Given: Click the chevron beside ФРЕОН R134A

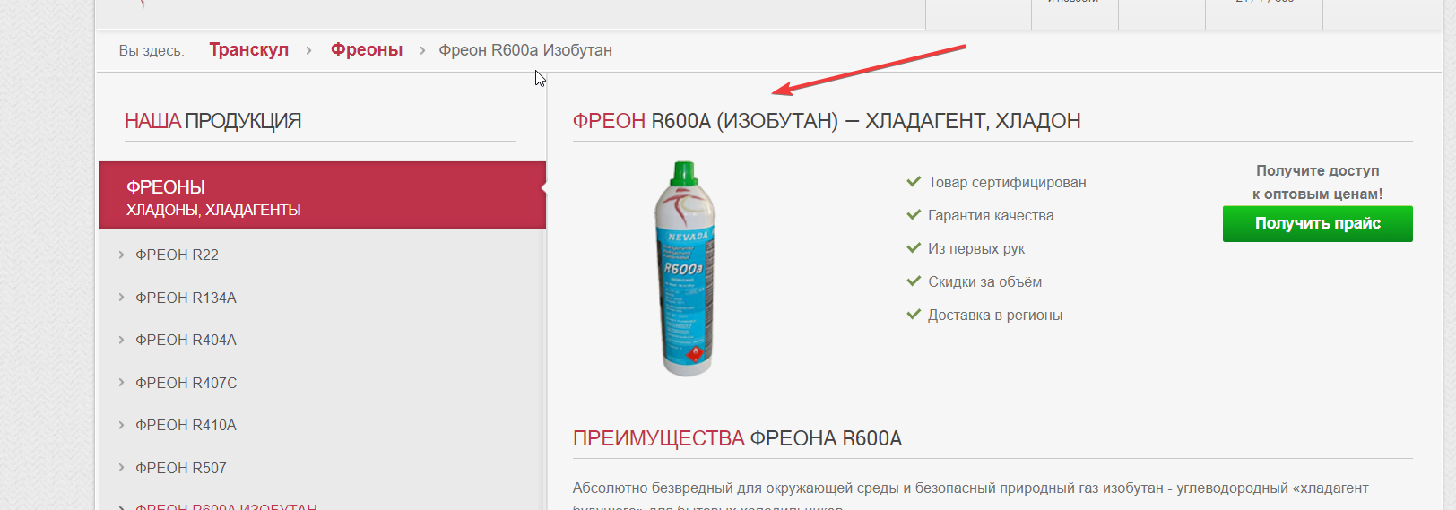Looking at the screenshot, I should [121, 298].
